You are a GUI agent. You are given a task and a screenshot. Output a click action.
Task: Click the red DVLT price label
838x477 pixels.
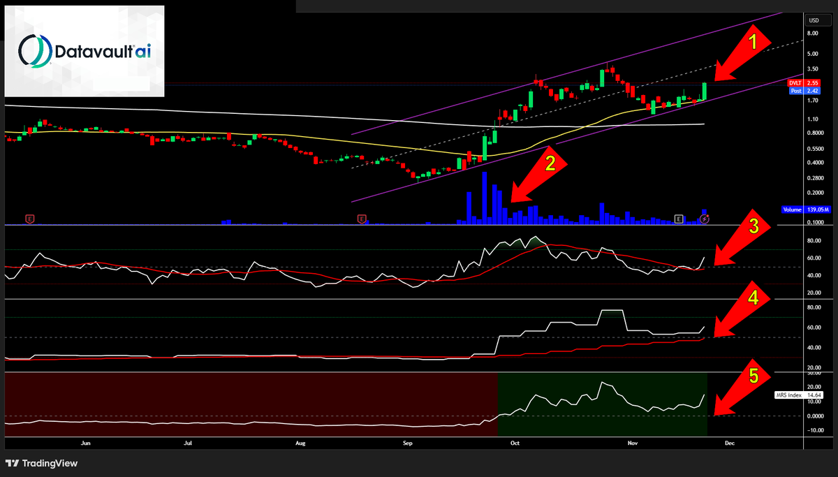(x=796, y=83)
